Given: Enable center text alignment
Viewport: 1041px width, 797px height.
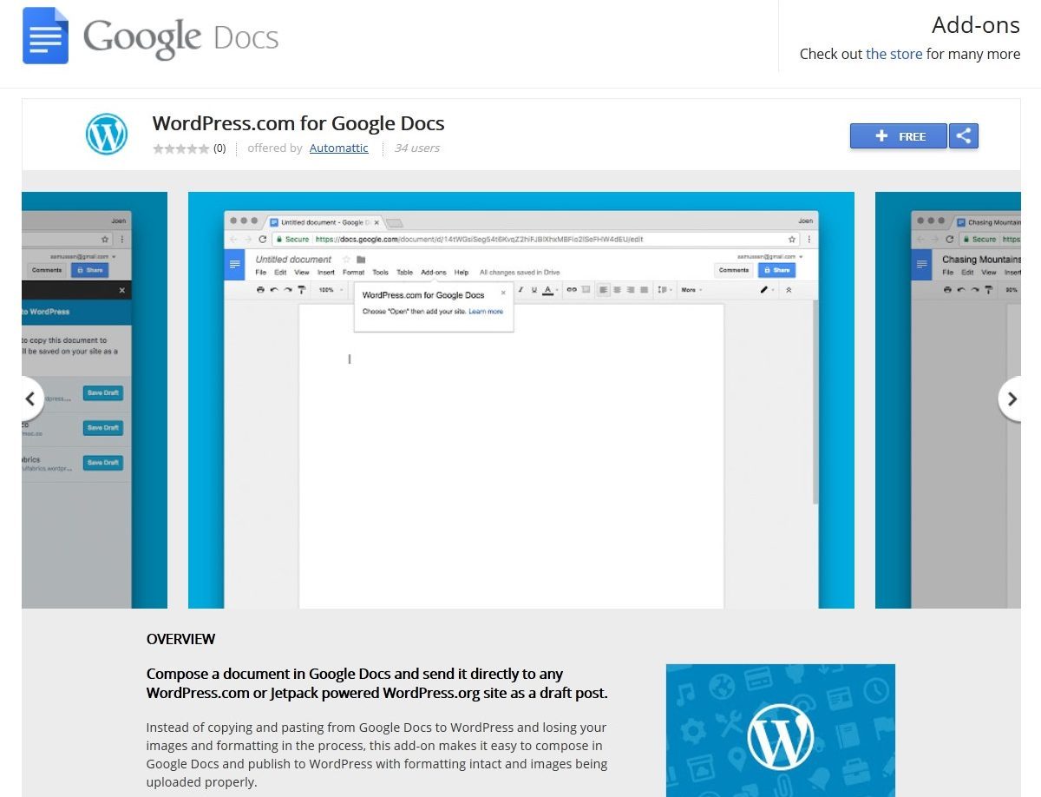Looking at the screenshot, I should (x=616, y=289).
